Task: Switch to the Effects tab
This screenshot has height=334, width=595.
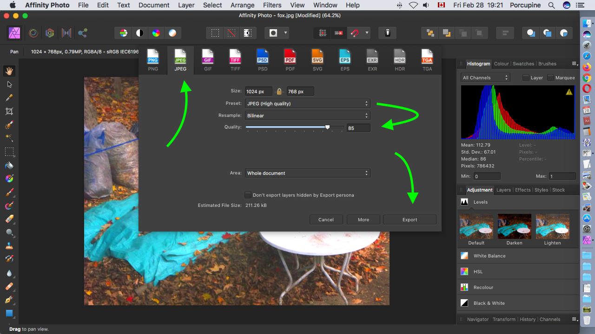Action: pyautogui.click(x=522, y=190)
